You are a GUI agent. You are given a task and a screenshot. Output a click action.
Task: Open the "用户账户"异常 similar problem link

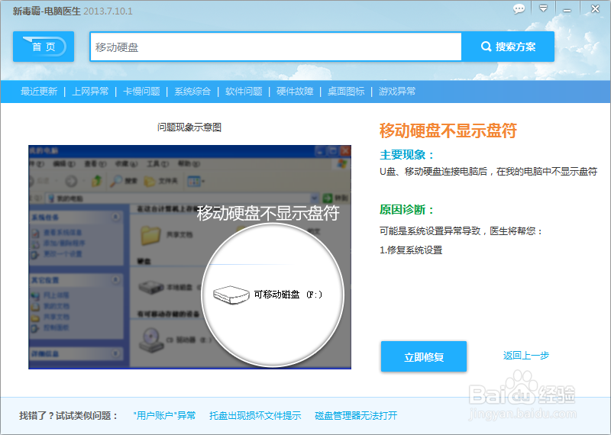[x=164, y=415]
